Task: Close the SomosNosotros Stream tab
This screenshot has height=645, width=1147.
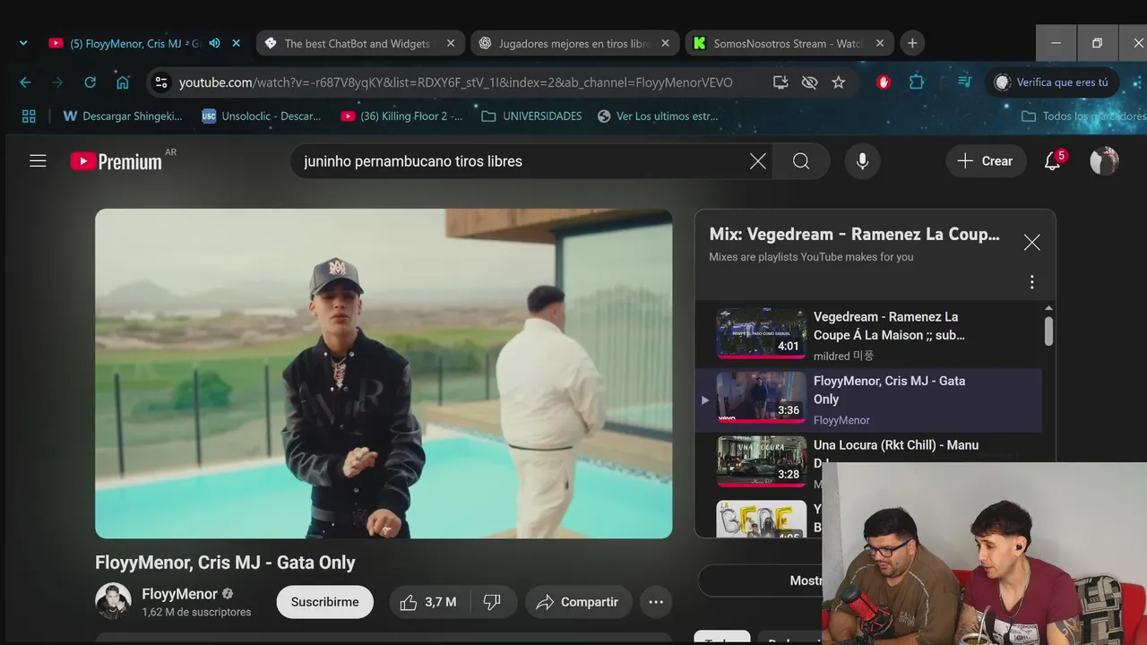Action: pyautogui.click(x=880, y=43)
